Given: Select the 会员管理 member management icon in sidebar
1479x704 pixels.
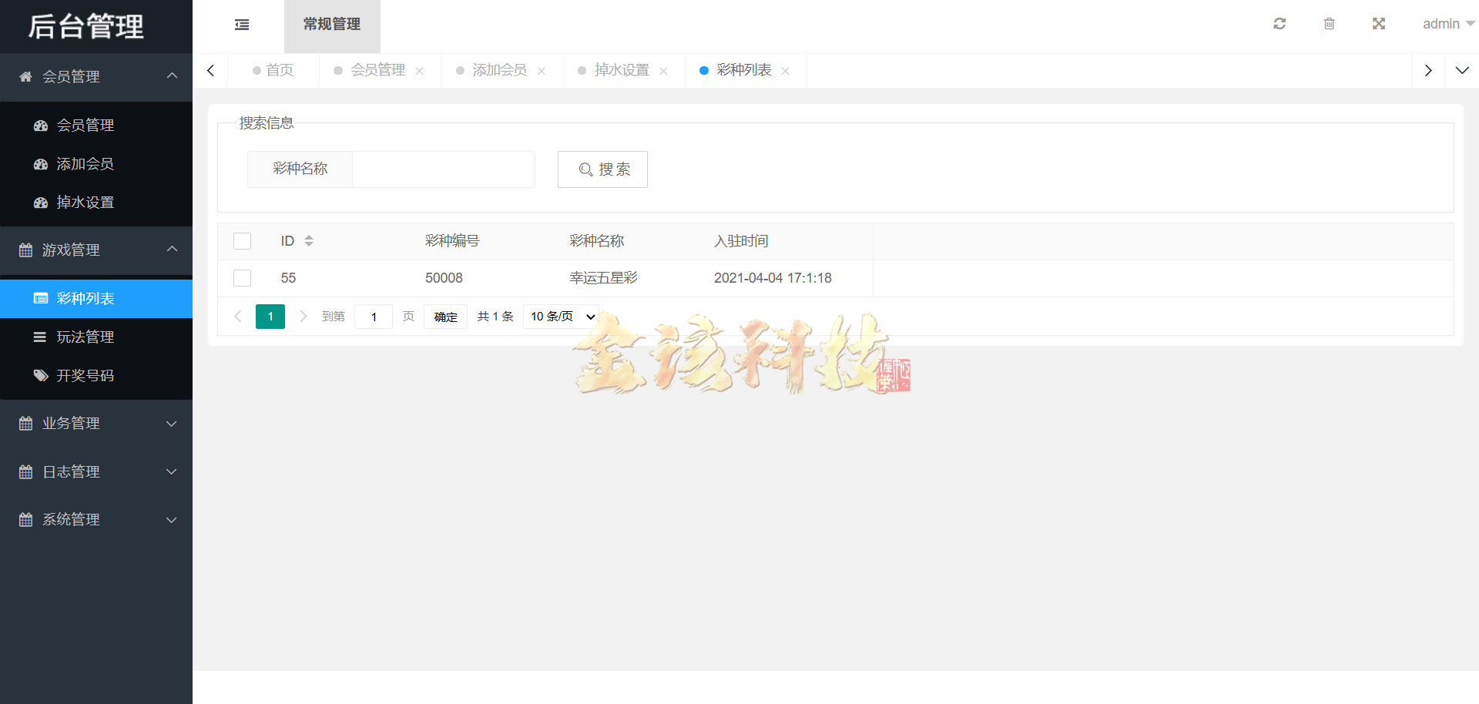Looking at the screenshot, I should pos(40,125).
